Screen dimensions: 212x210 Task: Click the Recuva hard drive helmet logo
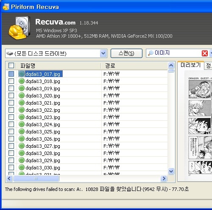19,28
